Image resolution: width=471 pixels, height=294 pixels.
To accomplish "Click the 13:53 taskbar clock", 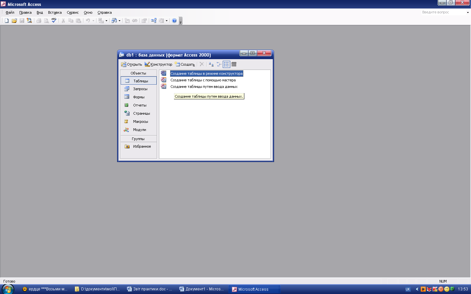I will 463,289.
